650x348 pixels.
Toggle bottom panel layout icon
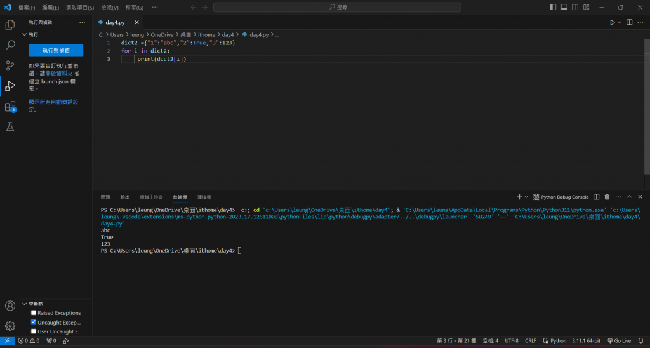564,7
